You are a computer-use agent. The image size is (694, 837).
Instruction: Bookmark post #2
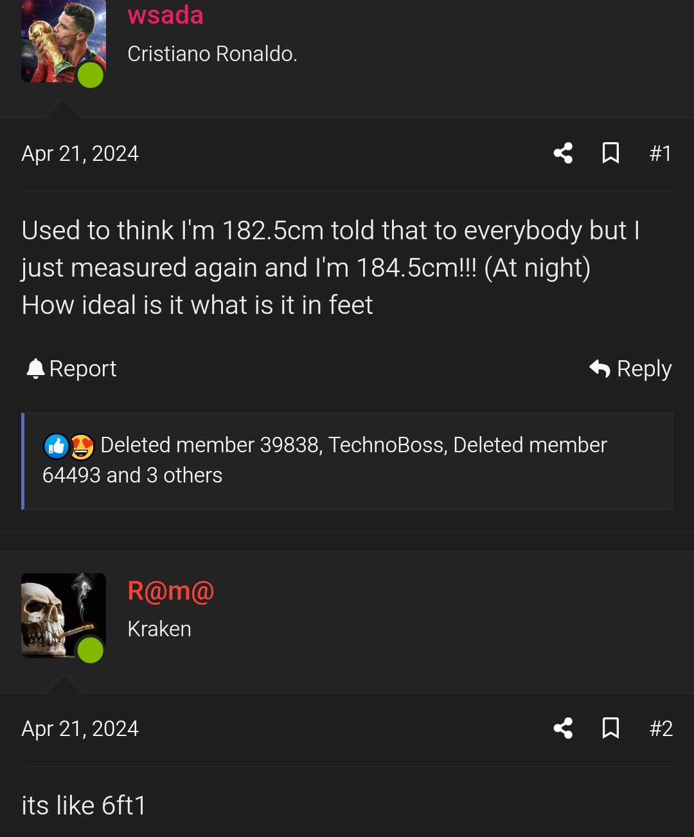[x=611, y=728]
